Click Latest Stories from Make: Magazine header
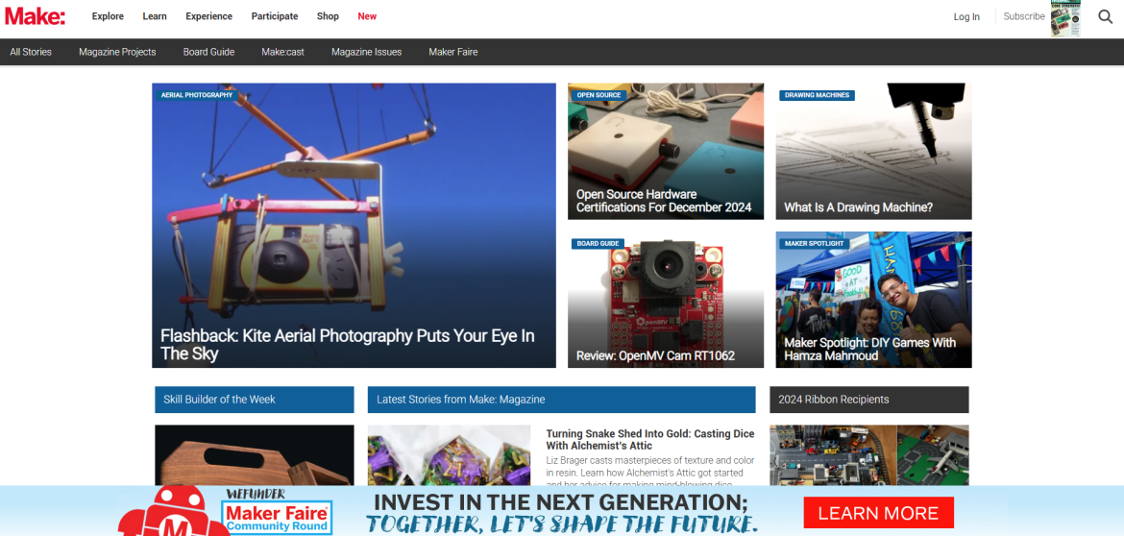The image size is (1124, 536). 561,400
